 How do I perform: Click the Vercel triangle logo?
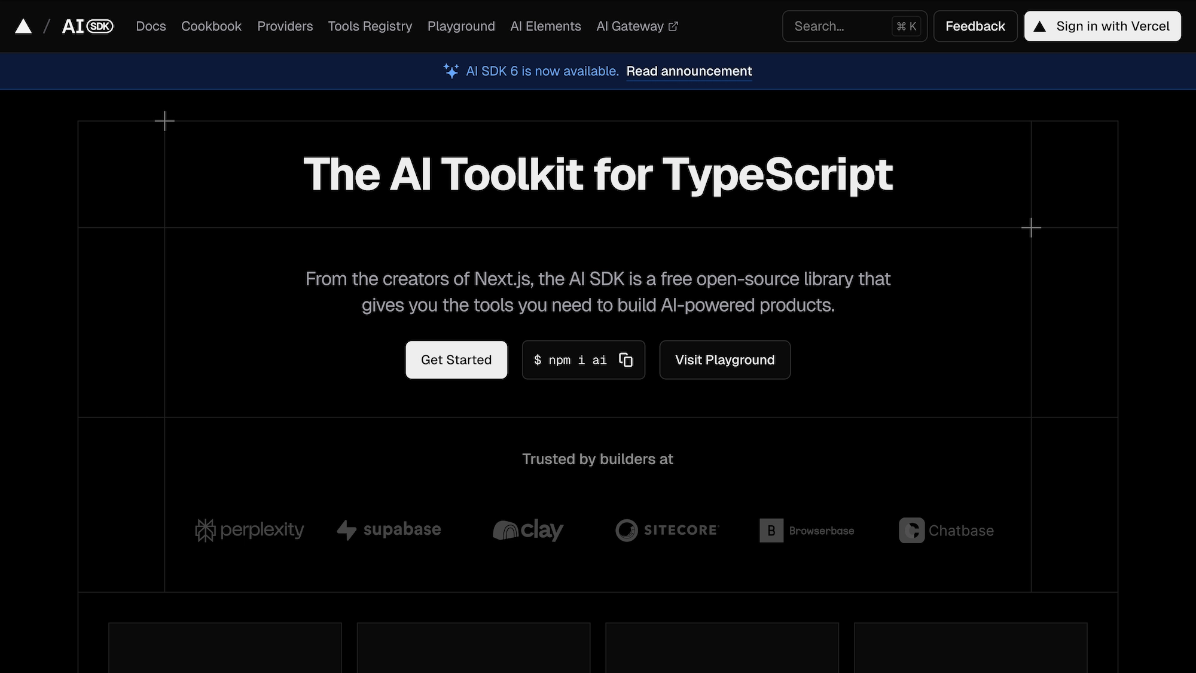23,26
